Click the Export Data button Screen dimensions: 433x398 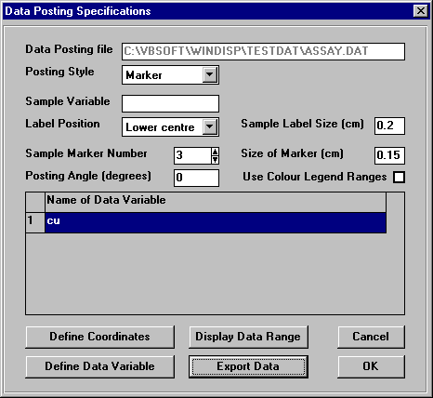[248, 366]
